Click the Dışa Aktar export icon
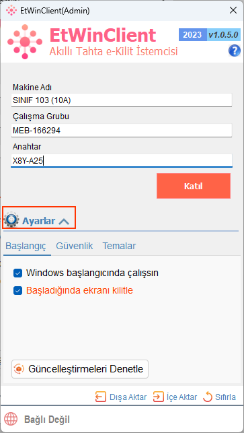The image size is (244, 433). coord(101,397)
